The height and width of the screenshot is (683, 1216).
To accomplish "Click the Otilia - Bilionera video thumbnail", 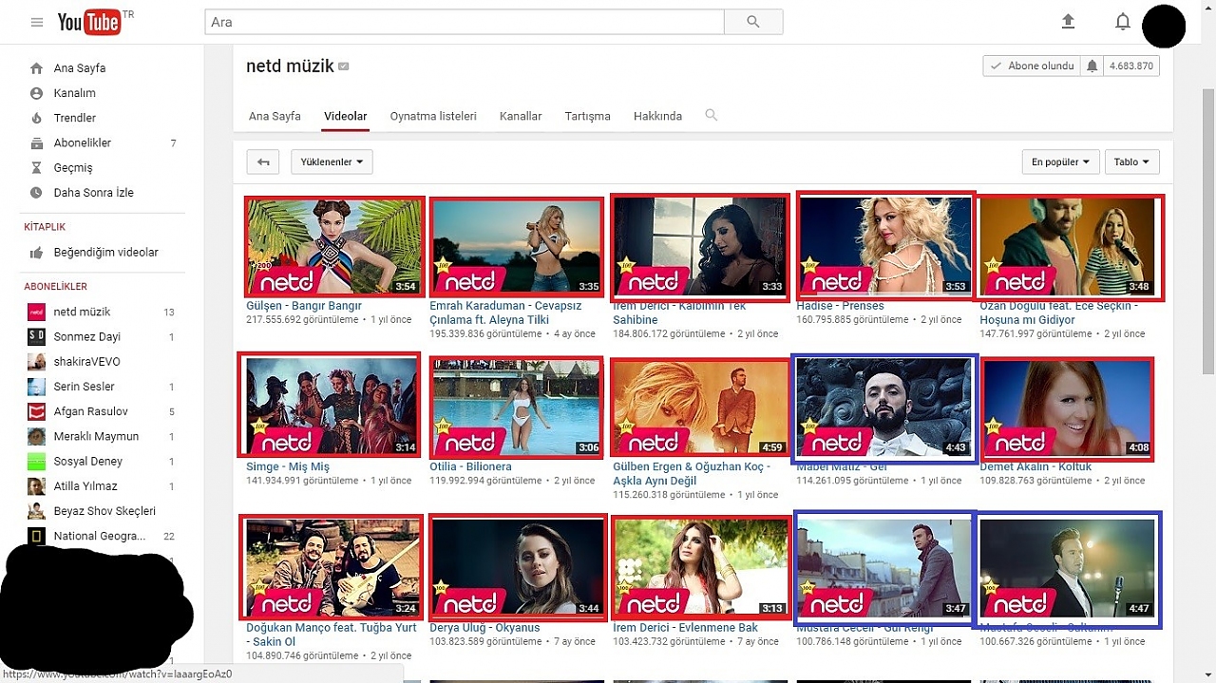I will [516, 409].
